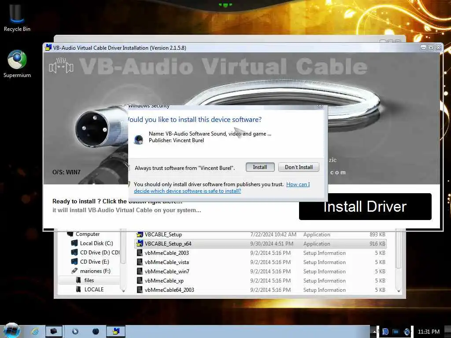Click the vbMmeCable_2003 setup info icon

click(x=140, y=253)
